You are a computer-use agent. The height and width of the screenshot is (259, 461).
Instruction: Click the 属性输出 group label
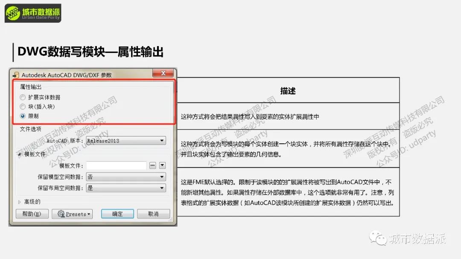tap(31, 87)
